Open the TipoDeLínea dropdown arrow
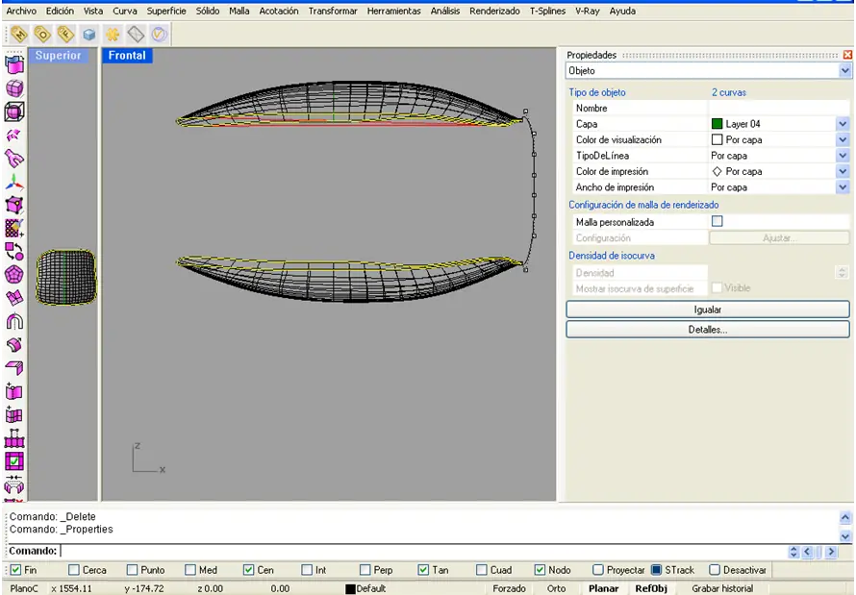Image resolution: width=856 pixels, height=595 pixels. [x=843, y=156]
